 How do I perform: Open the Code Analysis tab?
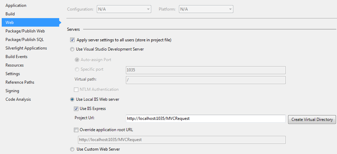pos(18,99)
